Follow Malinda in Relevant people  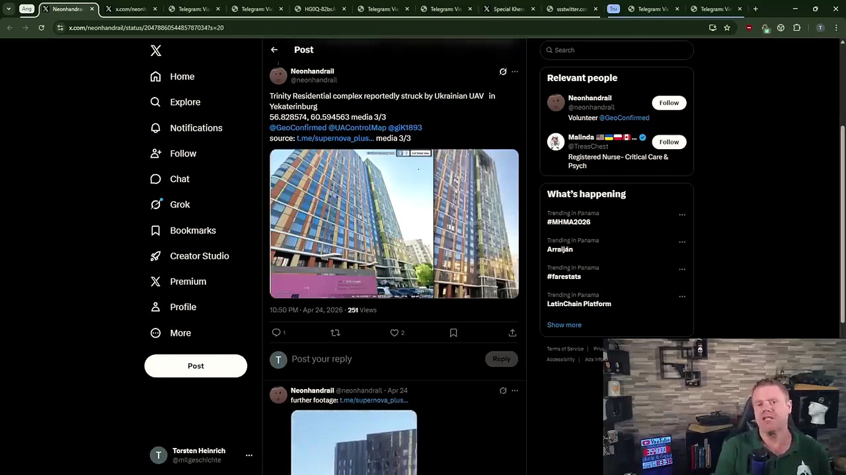click(x=668, y=142)
